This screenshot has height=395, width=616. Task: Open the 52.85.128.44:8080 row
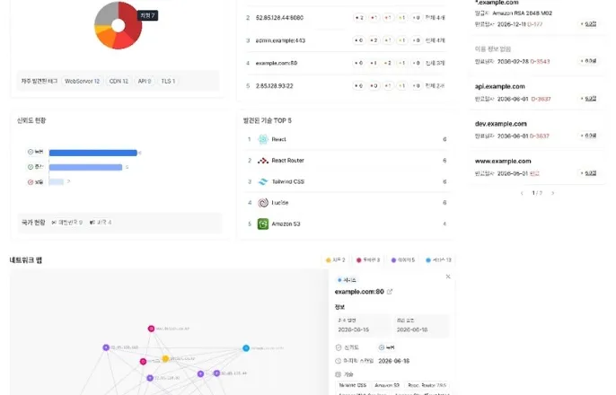346,18
